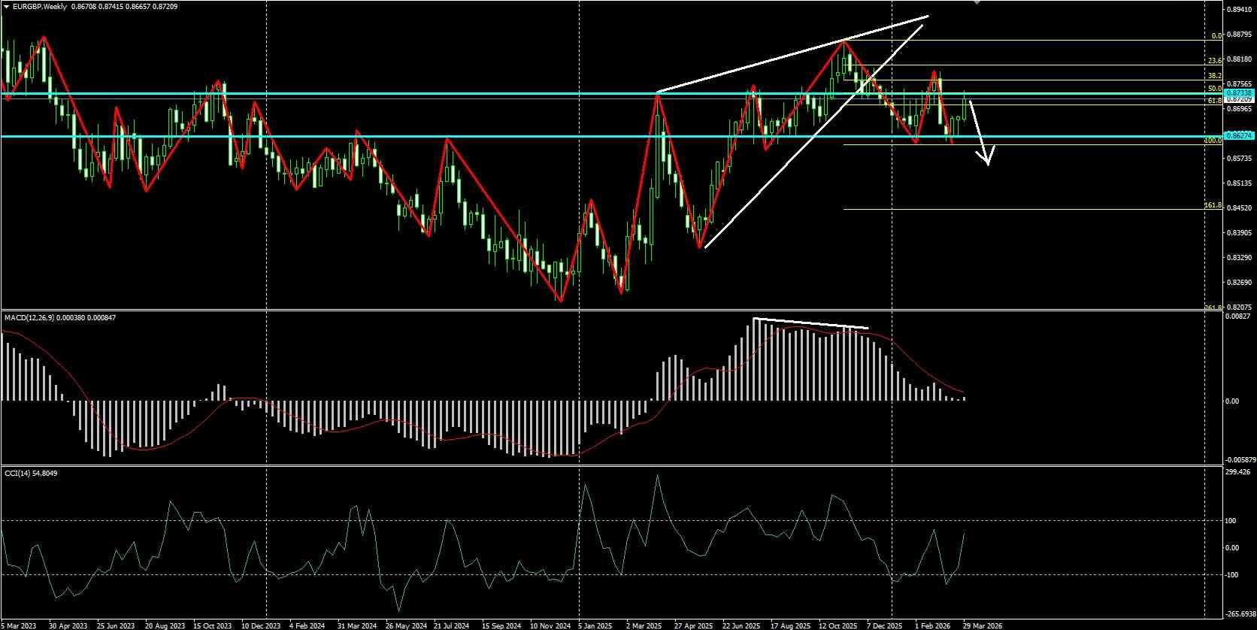Click the 1 Feb 2026 date label
Viewport: 1257px width, 630px height.
pos(933,625)
